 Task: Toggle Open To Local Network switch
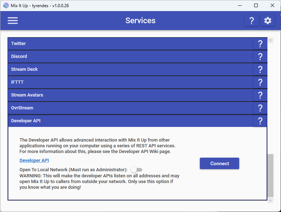pyautogui.click(x=136, y=169)
